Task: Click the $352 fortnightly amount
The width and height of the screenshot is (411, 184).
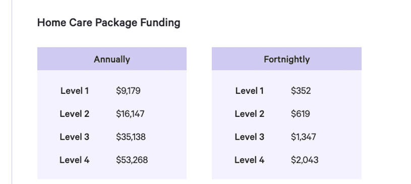Action: 301,91
